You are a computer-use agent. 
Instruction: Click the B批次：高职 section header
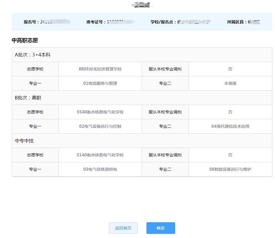click(142, 98)
